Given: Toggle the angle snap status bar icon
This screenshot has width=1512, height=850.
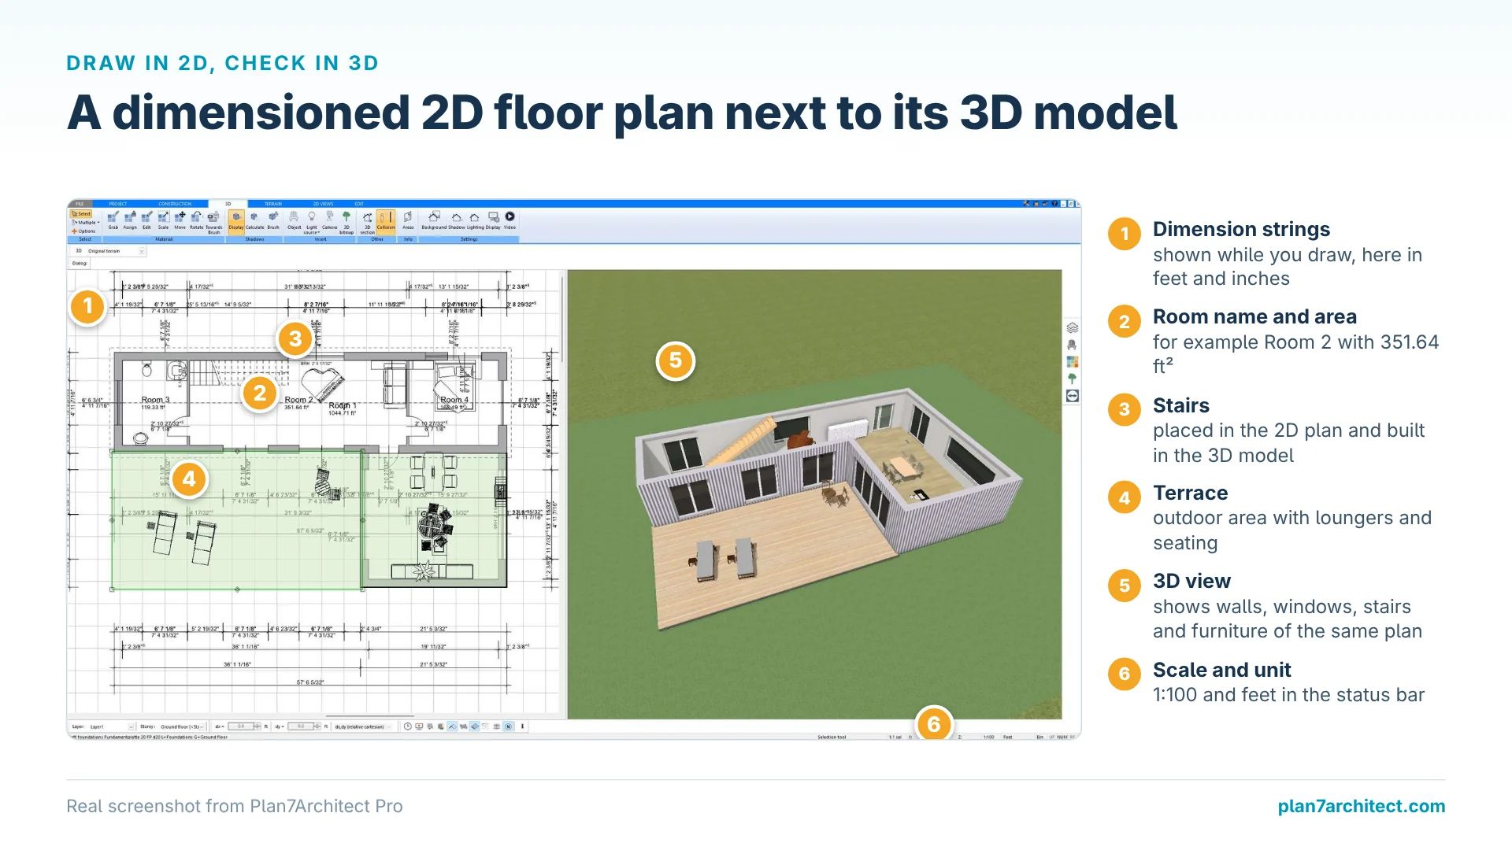Looking at the screenshot, I should click(x=452, y=726).
